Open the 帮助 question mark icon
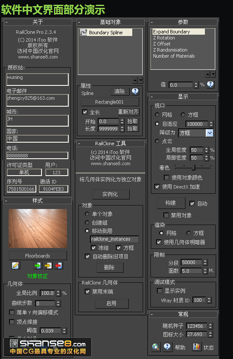Screen dimensions: 233x359 click(167, 347)
